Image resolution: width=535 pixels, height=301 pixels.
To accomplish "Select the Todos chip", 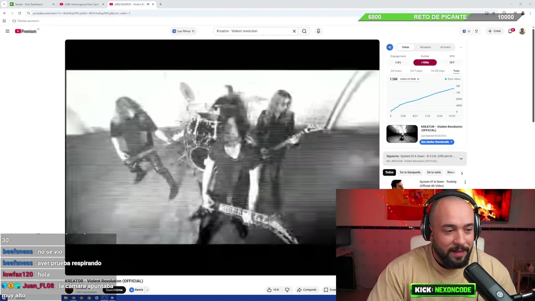I will (389, 172).
